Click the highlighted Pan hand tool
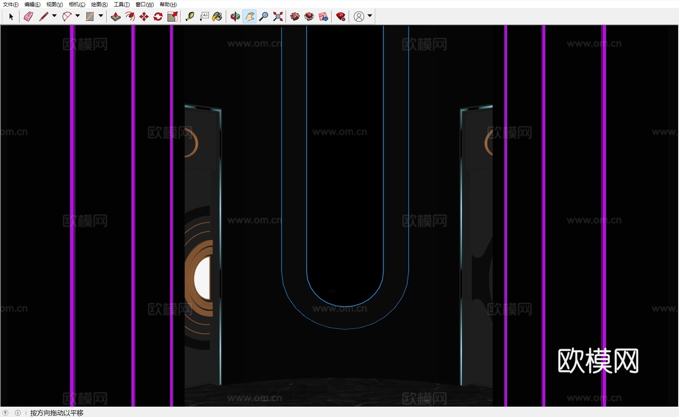 (249, 17)
